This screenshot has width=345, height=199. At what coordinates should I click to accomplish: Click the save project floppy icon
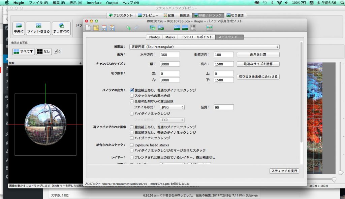(x=104, y=28)
